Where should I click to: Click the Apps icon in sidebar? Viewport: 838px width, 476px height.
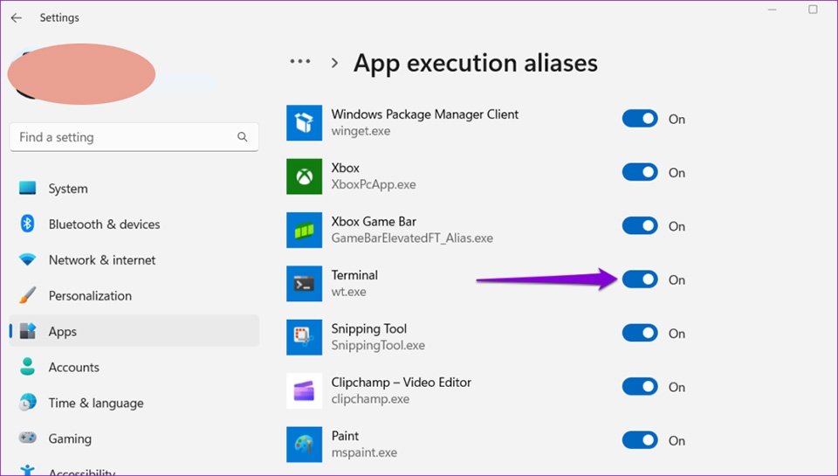[27, 331]
